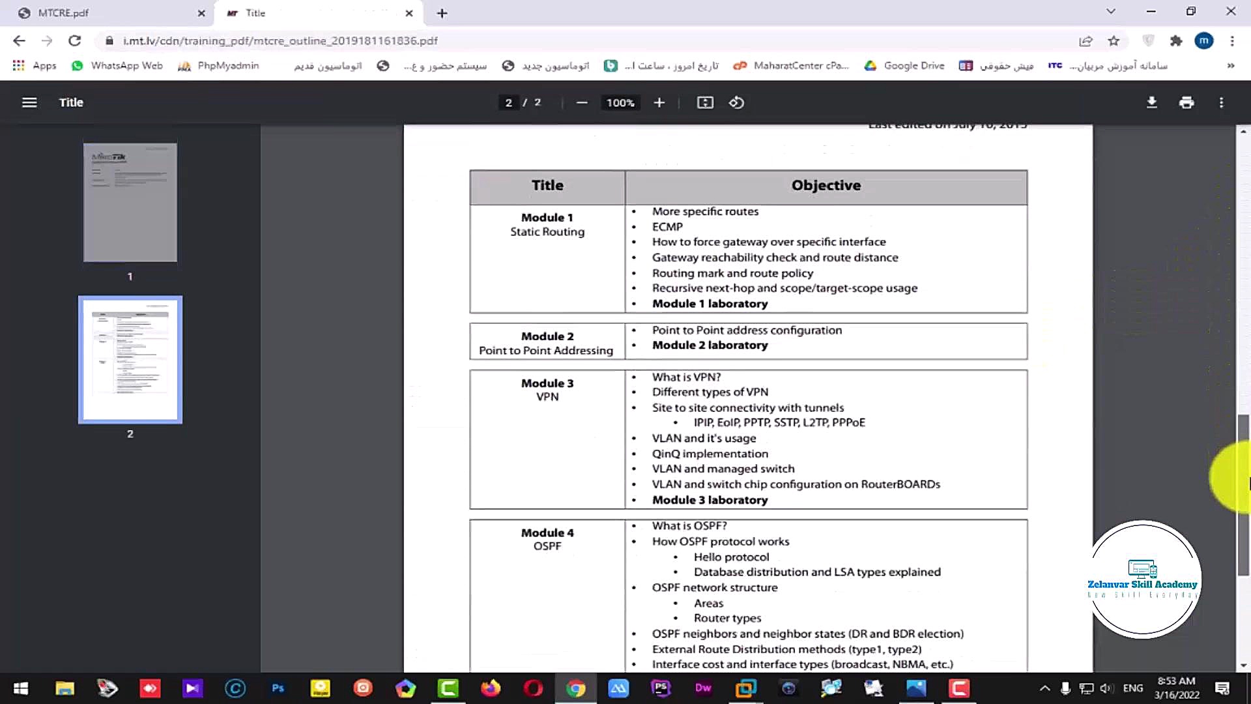Viewport: 1251px width, 704px height.
Task: Click the forward navigation arrow
Action: tap(47, 40)
